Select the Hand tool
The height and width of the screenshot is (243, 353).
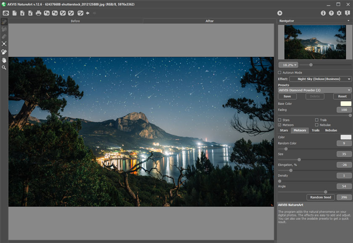click(4, 60)
